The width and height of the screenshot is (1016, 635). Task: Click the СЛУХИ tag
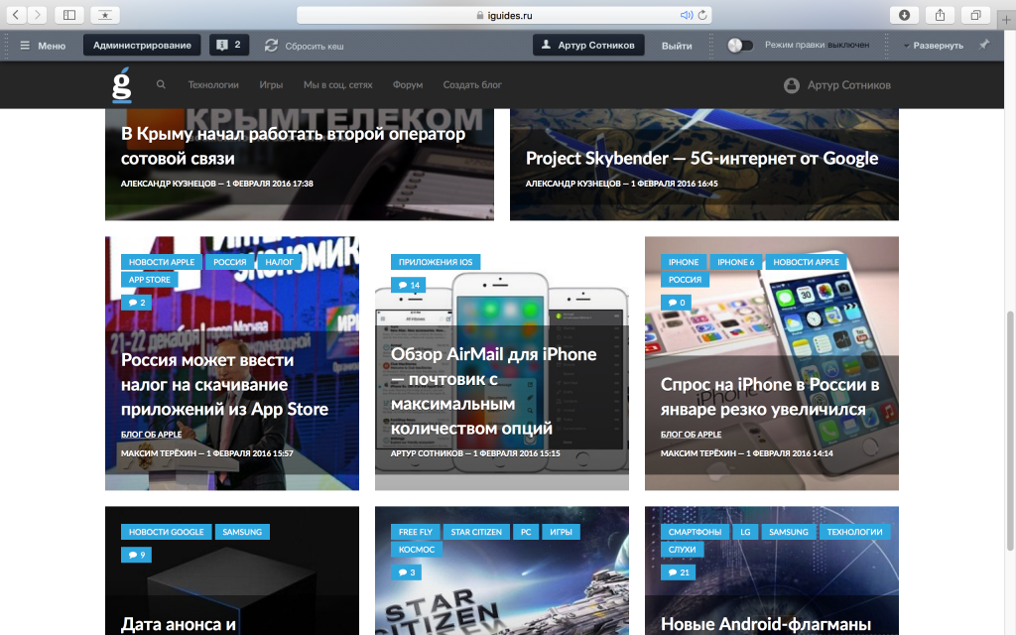[x=682, y=549]
